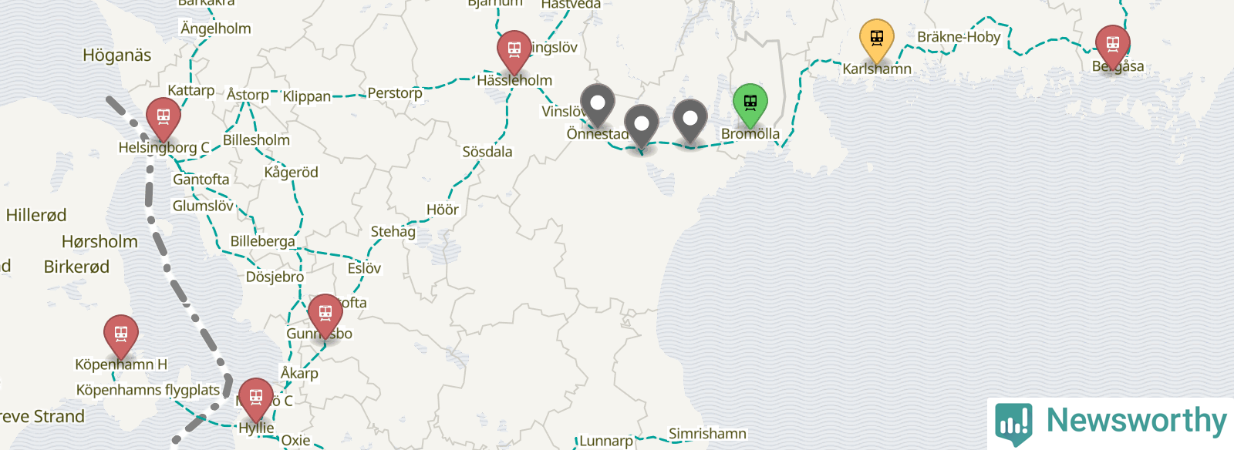Select the green train marker at Bromölla
Screen dimensions: 1234x450
(x=750, y=106)
